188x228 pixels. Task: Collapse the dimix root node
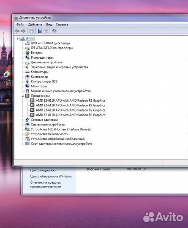(18, 39)
